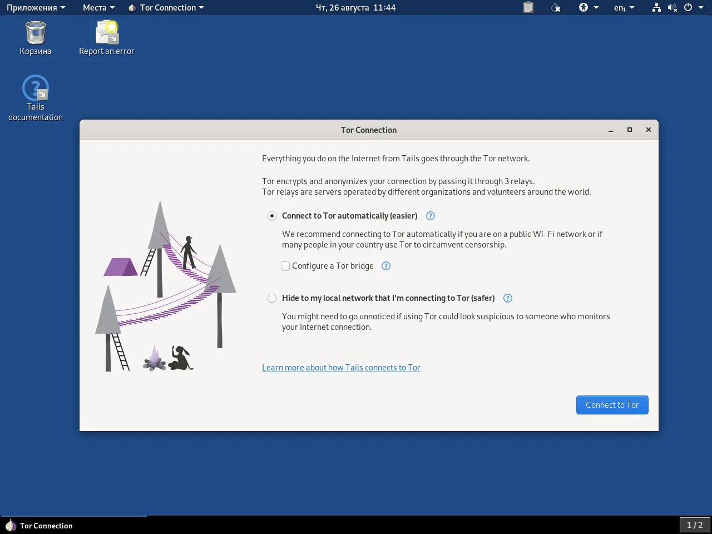Click the onion circuits icon in top panel
712x534 pixels.
(556, 7)
